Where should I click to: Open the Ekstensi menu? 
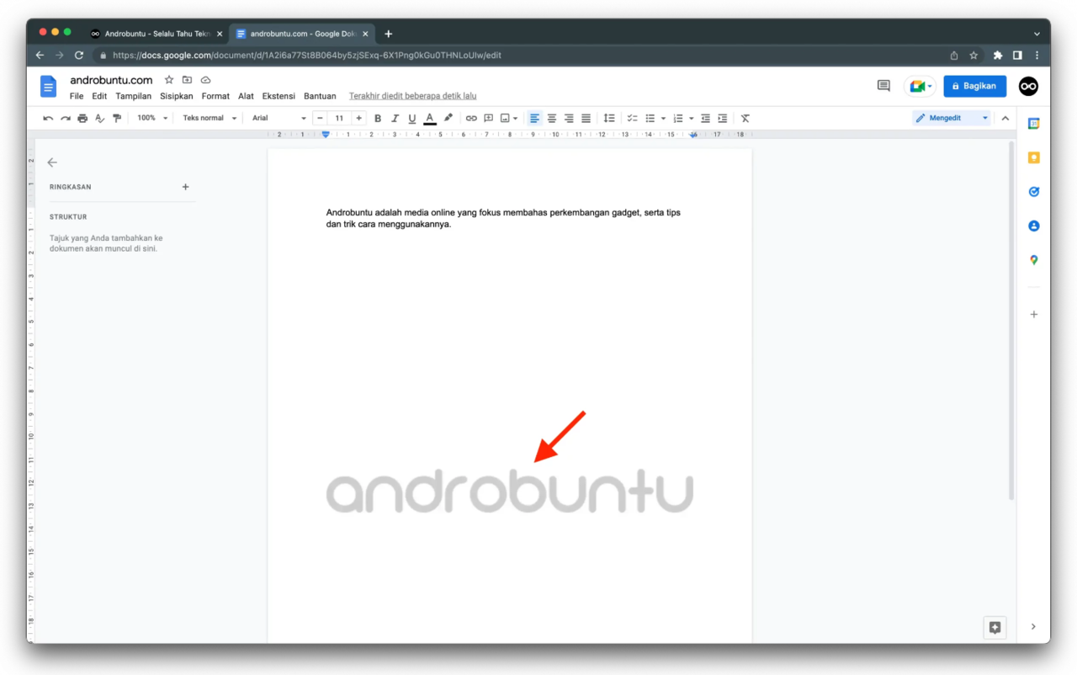tap(279, 96)
